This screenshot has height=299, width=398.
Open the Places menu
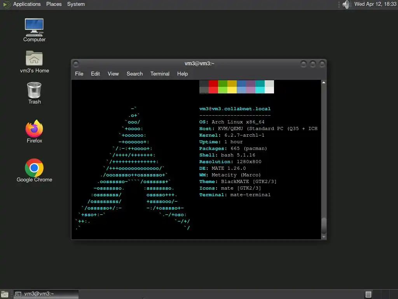coord(54,4)
